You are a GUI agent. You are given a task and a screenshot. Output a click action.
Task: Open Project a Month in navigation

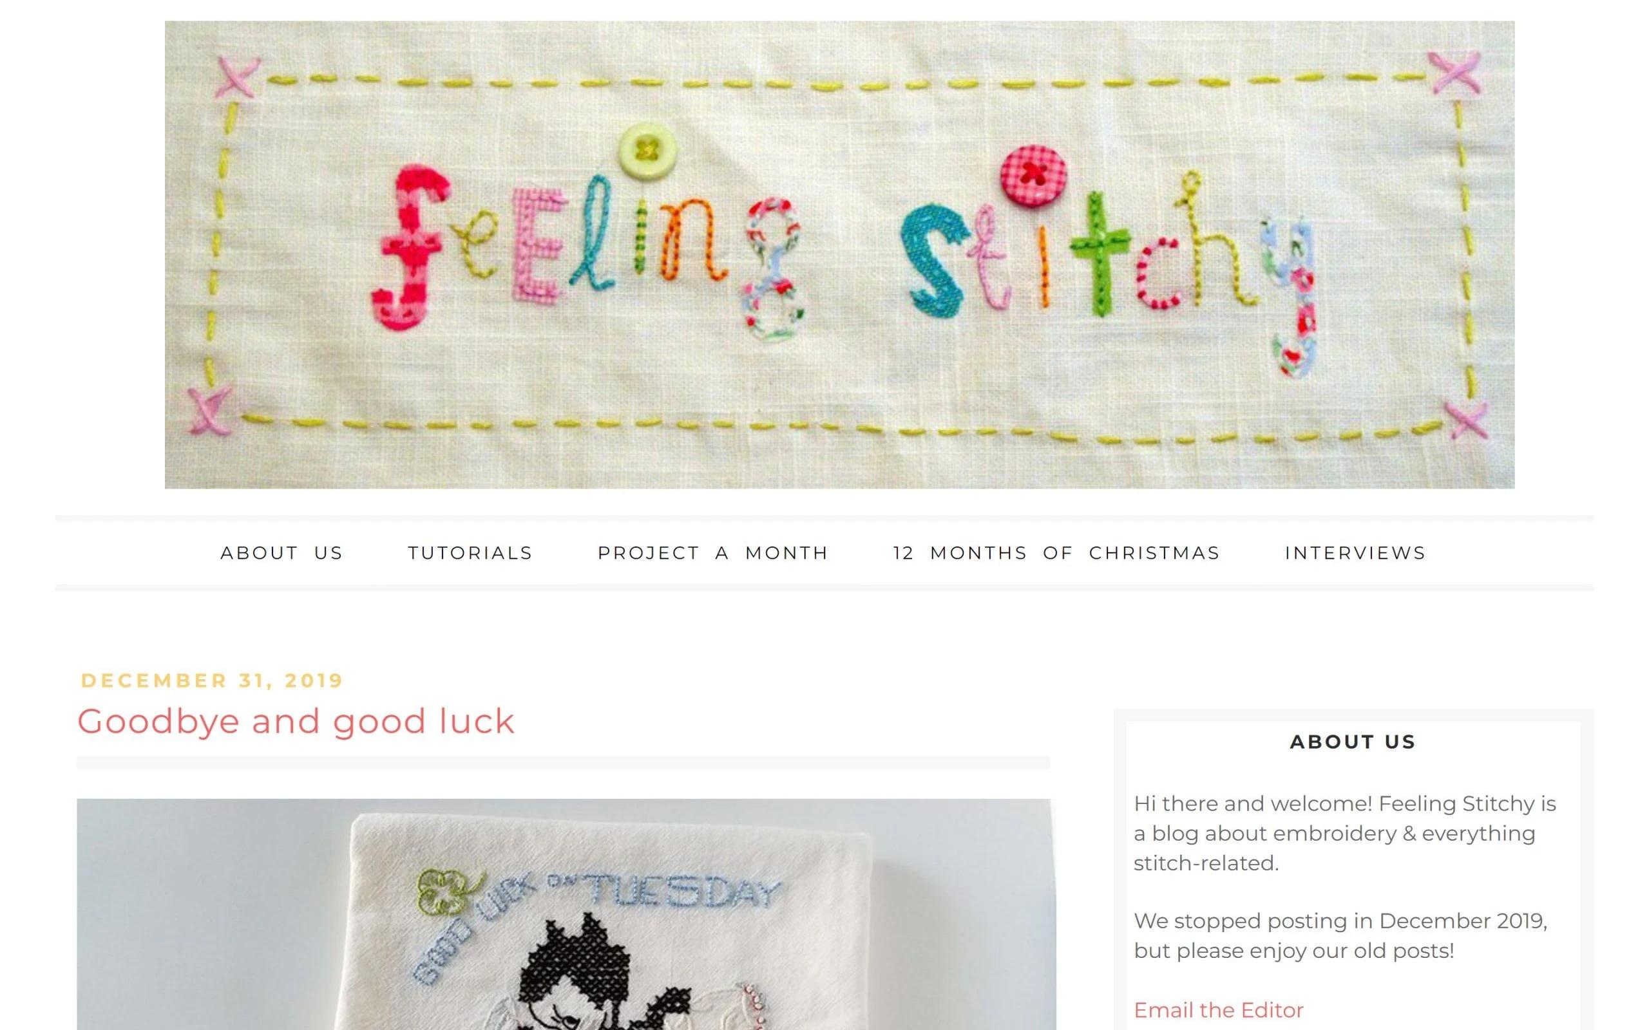[713, 553]
